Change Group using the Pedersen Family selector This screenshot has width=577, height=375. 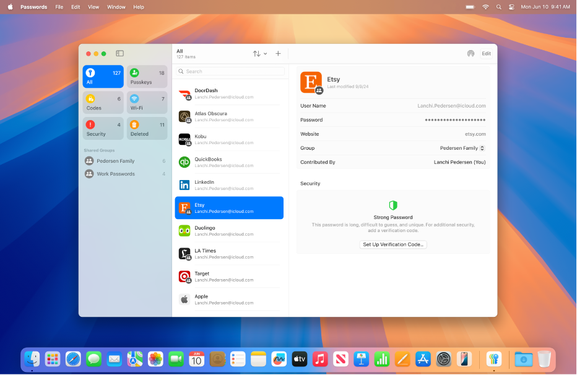[x=462, y=148]
